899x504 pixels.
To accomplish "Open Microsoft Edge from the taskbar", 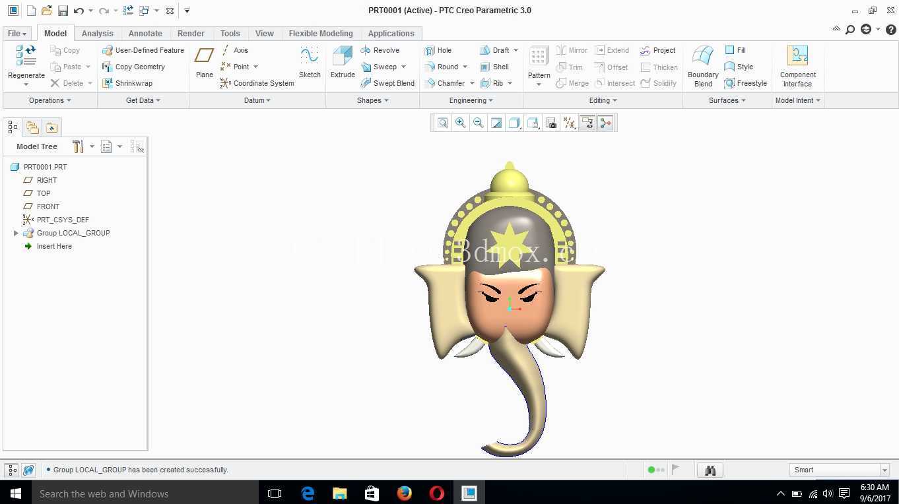I will coord(308,493).
